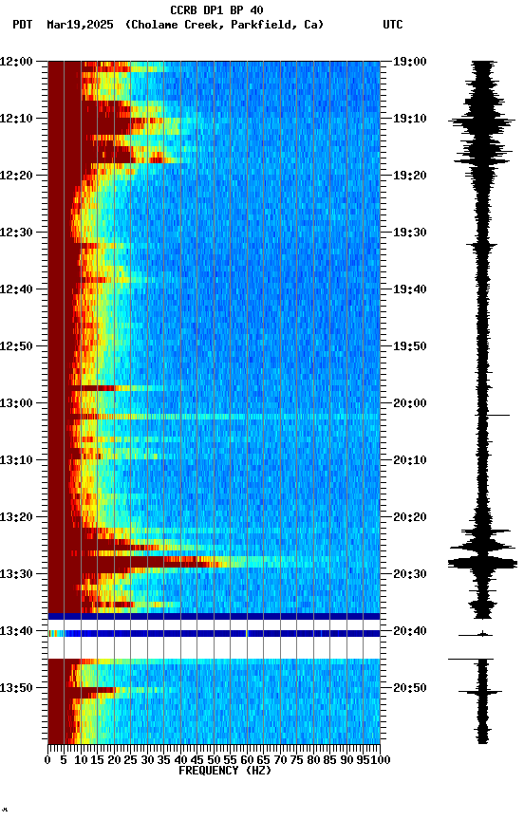This screenshot has width=524, height=820.
Task: Click the '13:10' PDT time label
Action: tap(16, 460)
